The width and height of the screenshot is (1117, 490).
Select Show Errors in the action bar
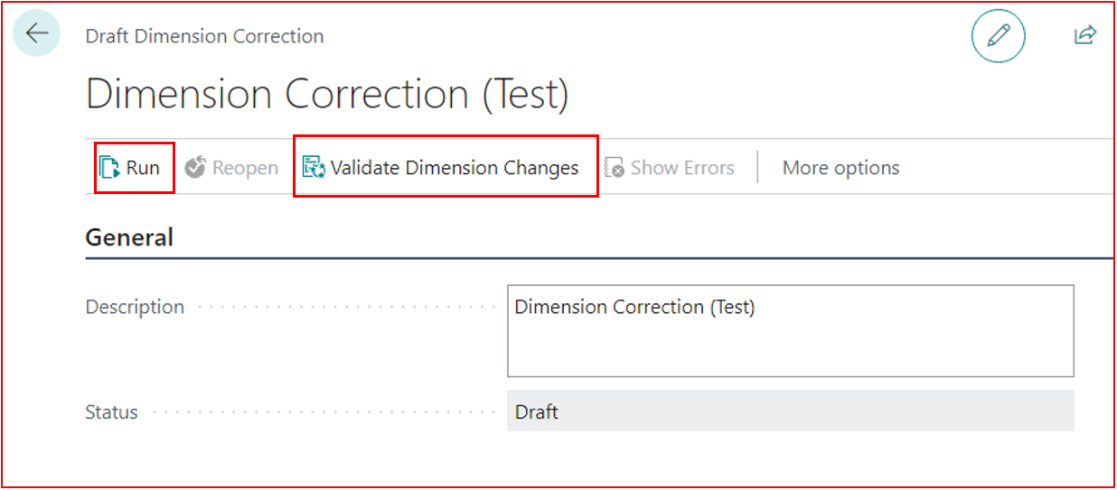point(670,168)
